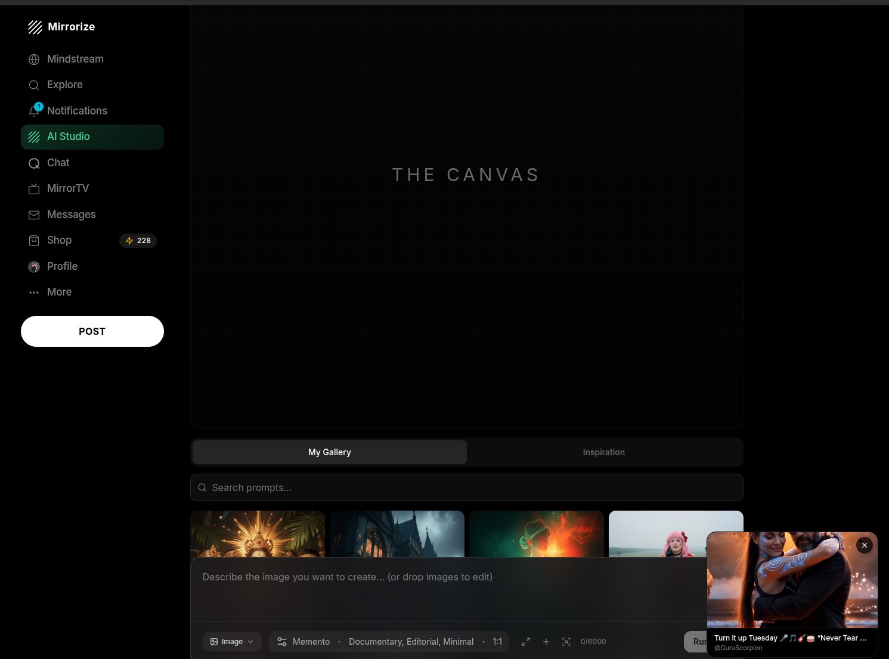Open MirrorTV from the sidebar
The height and width of the screenshot is (659, 889).
click(92, 188)
